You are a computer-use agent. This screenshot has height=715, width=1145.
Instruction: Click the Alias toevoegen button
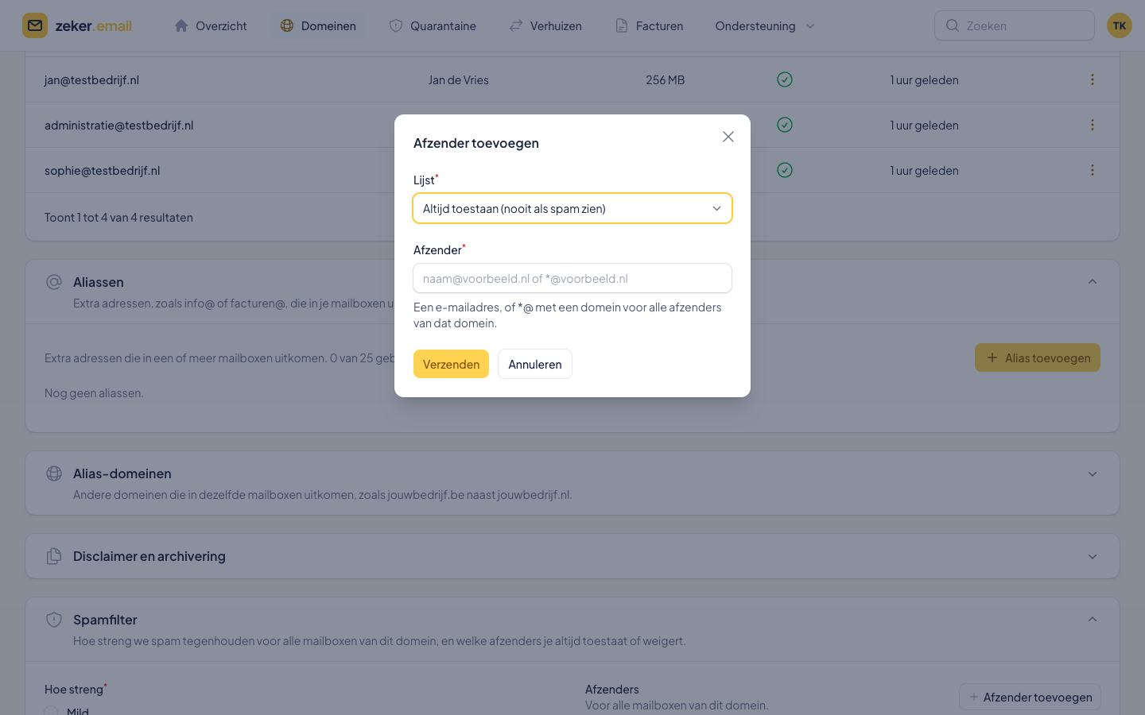click(x=1038, y=357)
